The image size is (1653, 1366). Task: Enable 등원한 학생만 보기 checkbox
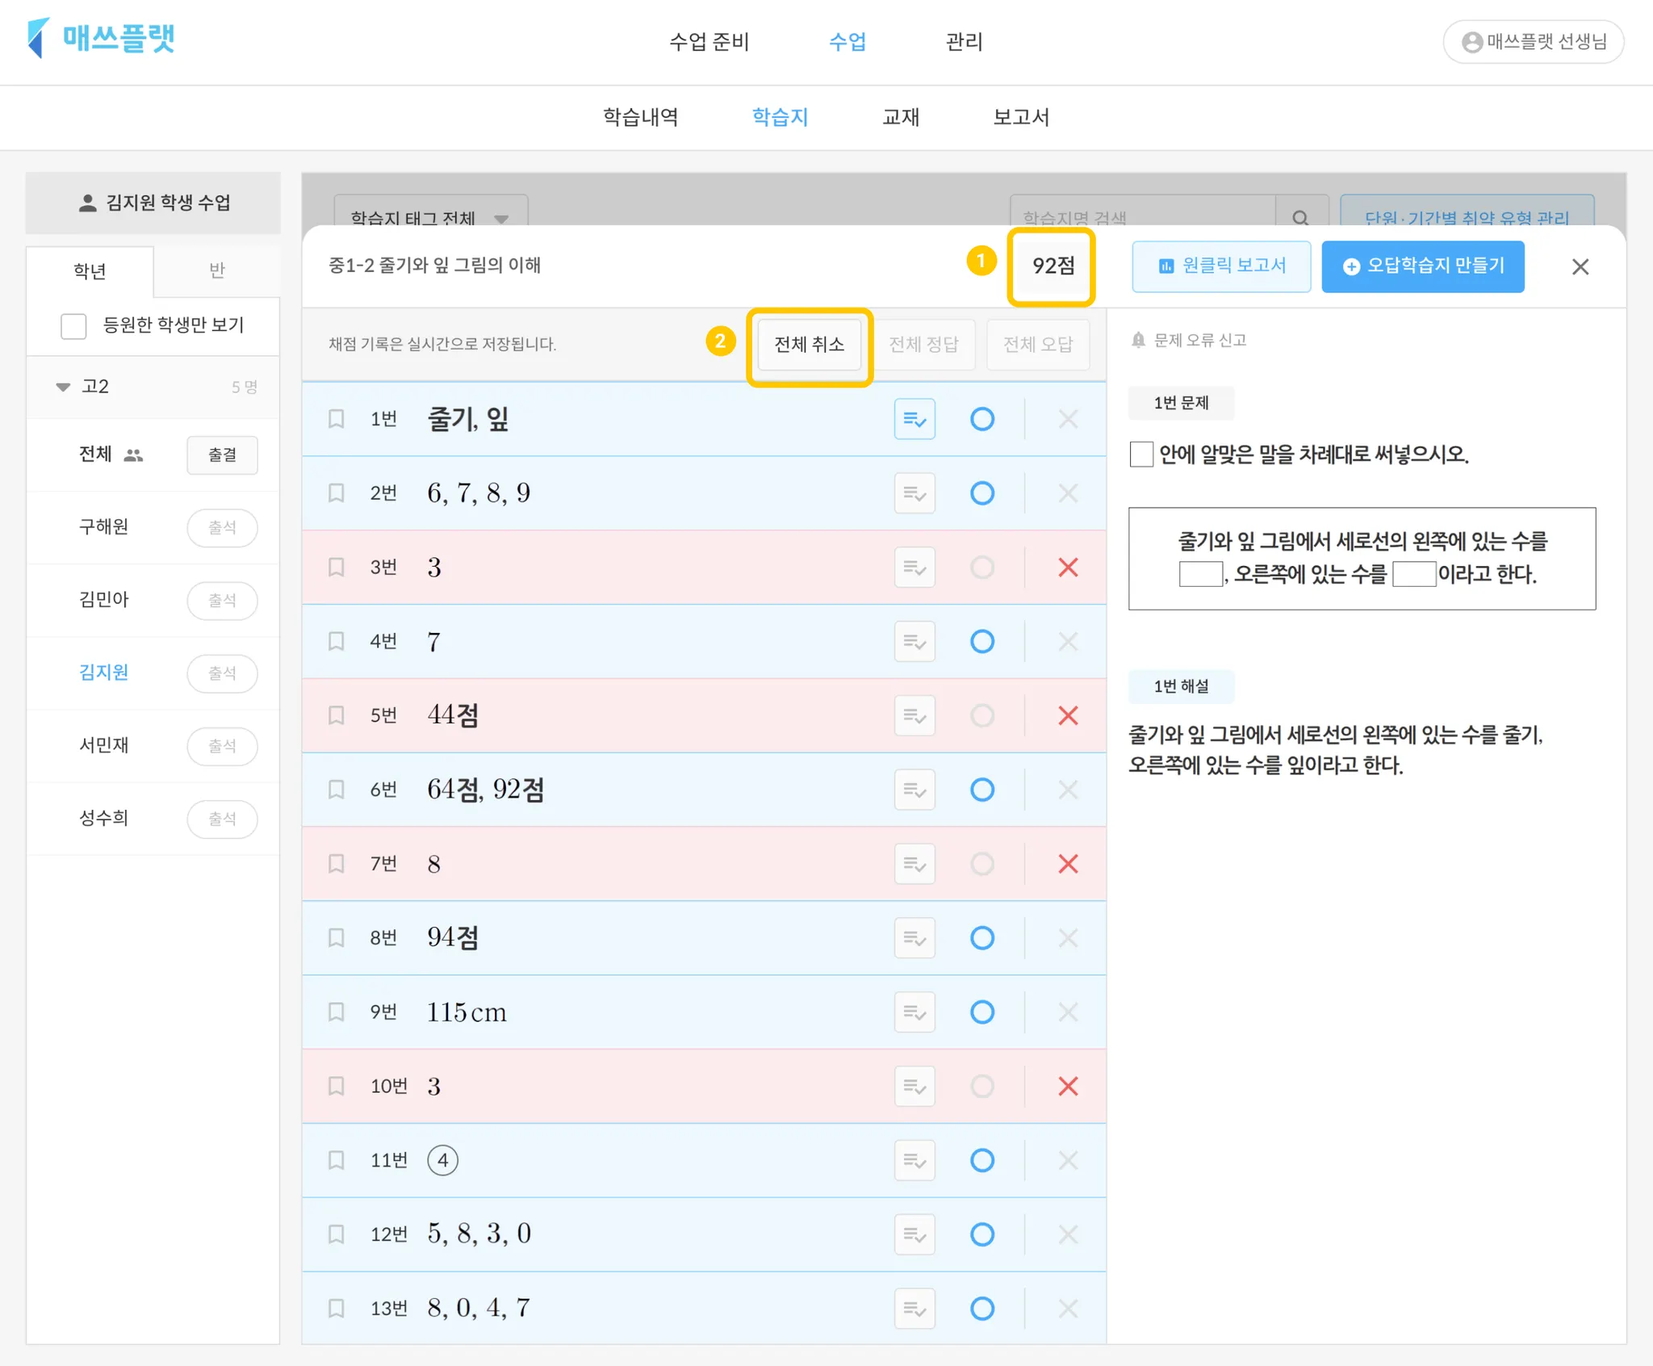point(73,326)
